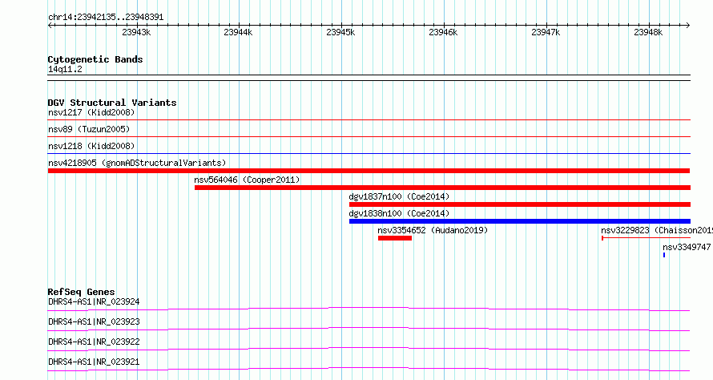Open variant nsv3354652 (Audano2019) label
Viewport: 713px width, 380px height.
coord(433,230)
